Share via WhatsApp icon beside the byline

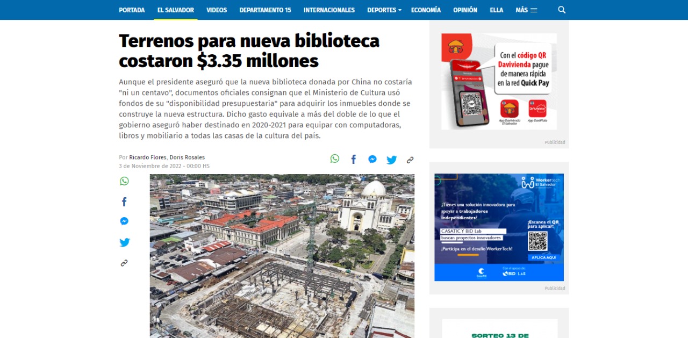[335, 159]
